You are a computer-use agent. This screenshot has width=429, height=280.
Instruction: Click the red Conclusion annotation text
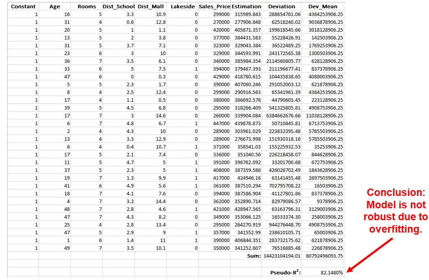tap(397, 211)
